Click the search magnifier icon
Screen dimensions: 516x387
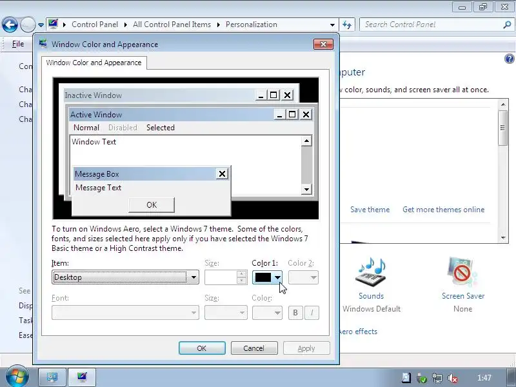click(x=507, y=25)
